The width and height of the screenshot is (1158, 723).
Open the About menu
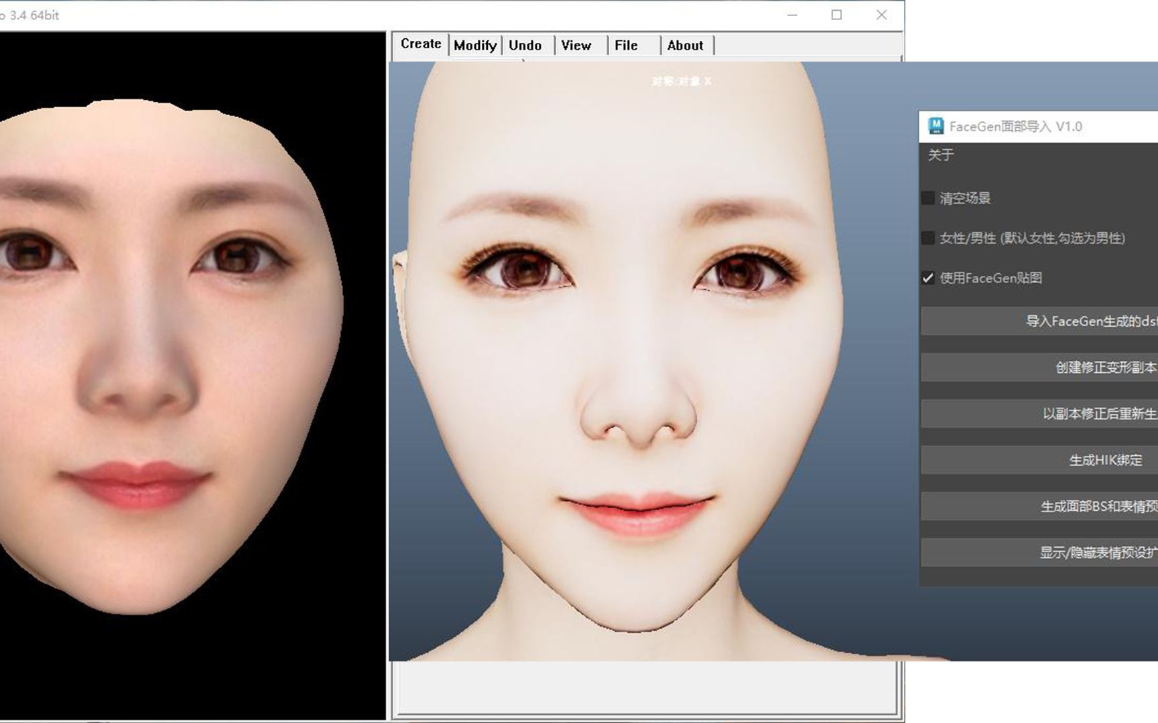coord(686,45)
